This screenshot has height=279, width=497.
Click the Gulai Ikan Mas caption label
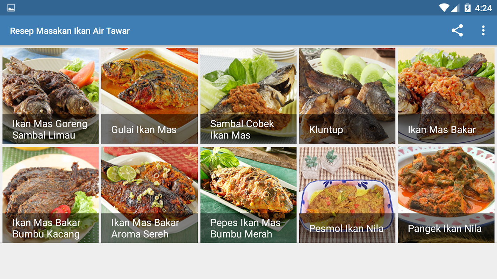click(144, 130)
